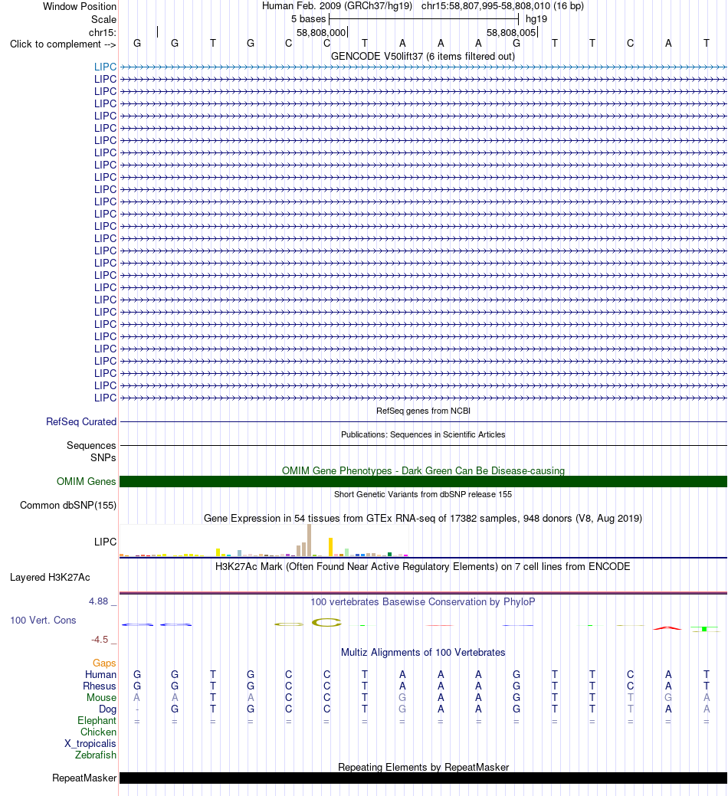Screen dimensions: 728x796
Task: Select the chr15: label in the ruler
Action: point(102,32)
